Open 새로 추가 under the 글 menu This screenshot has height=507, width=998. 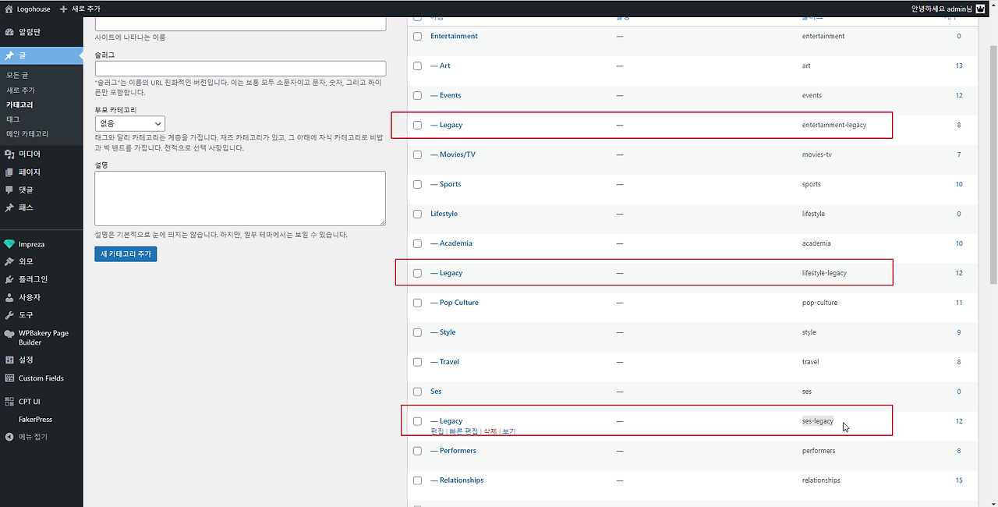click(20, 90)
